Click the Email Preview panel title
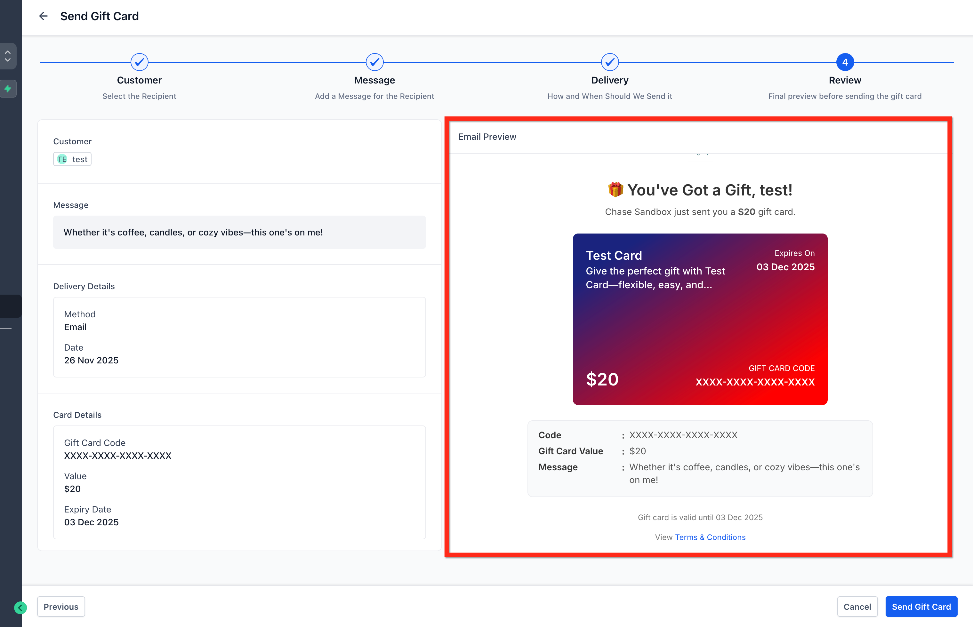Viewport: 973px width, 627px height. point(487,137)
